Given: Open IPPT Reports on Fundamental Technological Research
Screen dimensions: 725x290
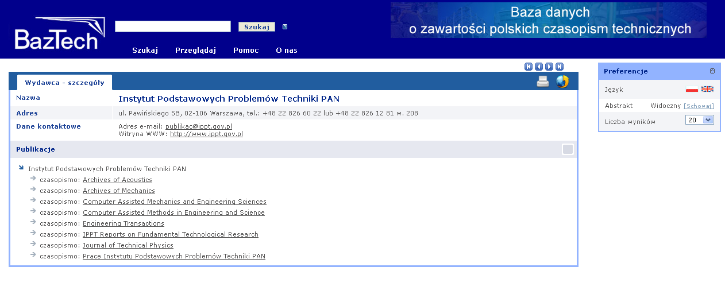Looking at the screenshot, I should pos(171,234).
